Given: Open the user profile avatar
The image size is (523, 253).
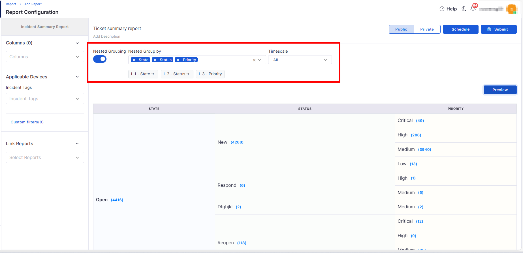Looking at the screenshot, I should click(x=511, y=9).
